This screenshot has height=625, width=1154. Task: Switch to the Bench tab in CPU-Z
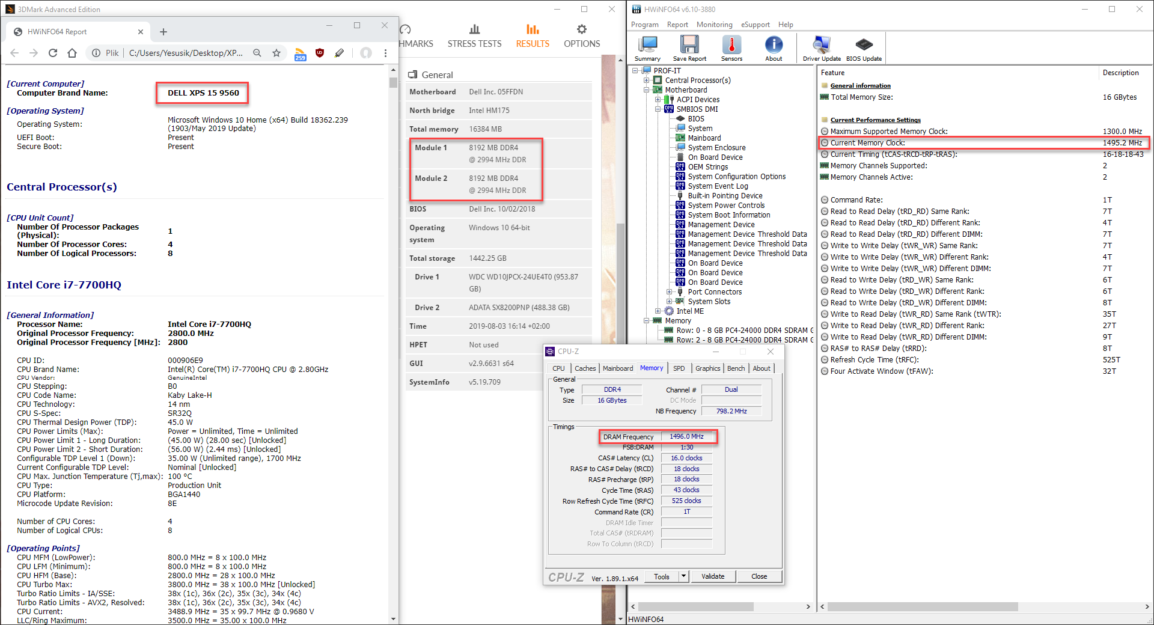point(736,368)
